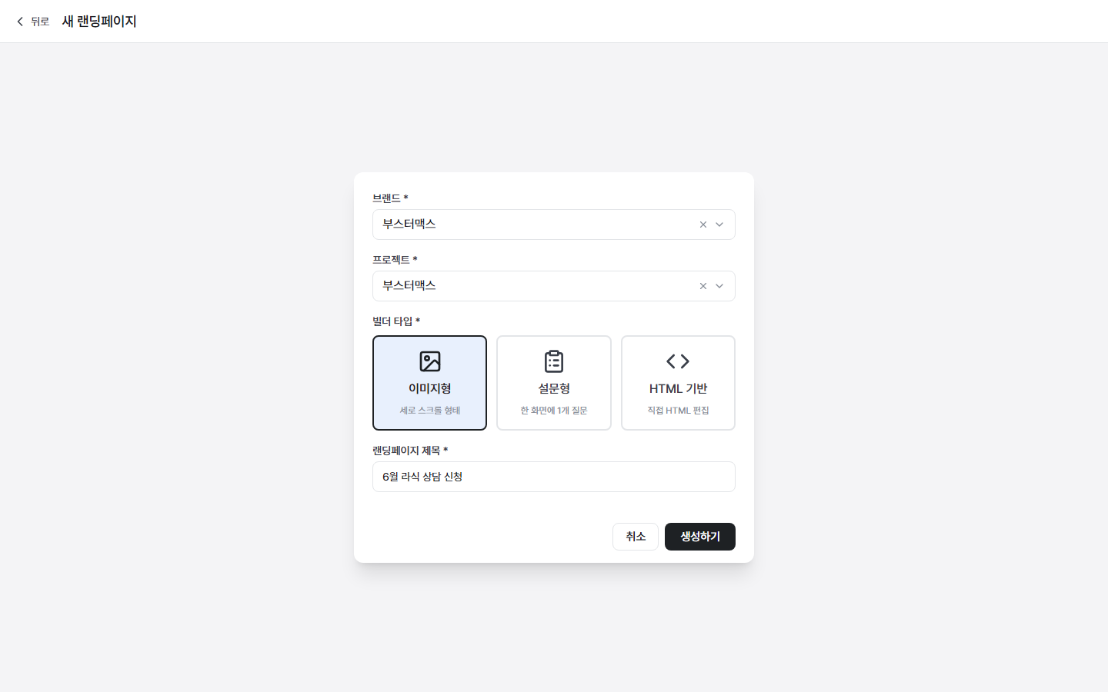The image size is (1108, 692).
Task: Open the 브랜드 combo box field
Action: 554,225
